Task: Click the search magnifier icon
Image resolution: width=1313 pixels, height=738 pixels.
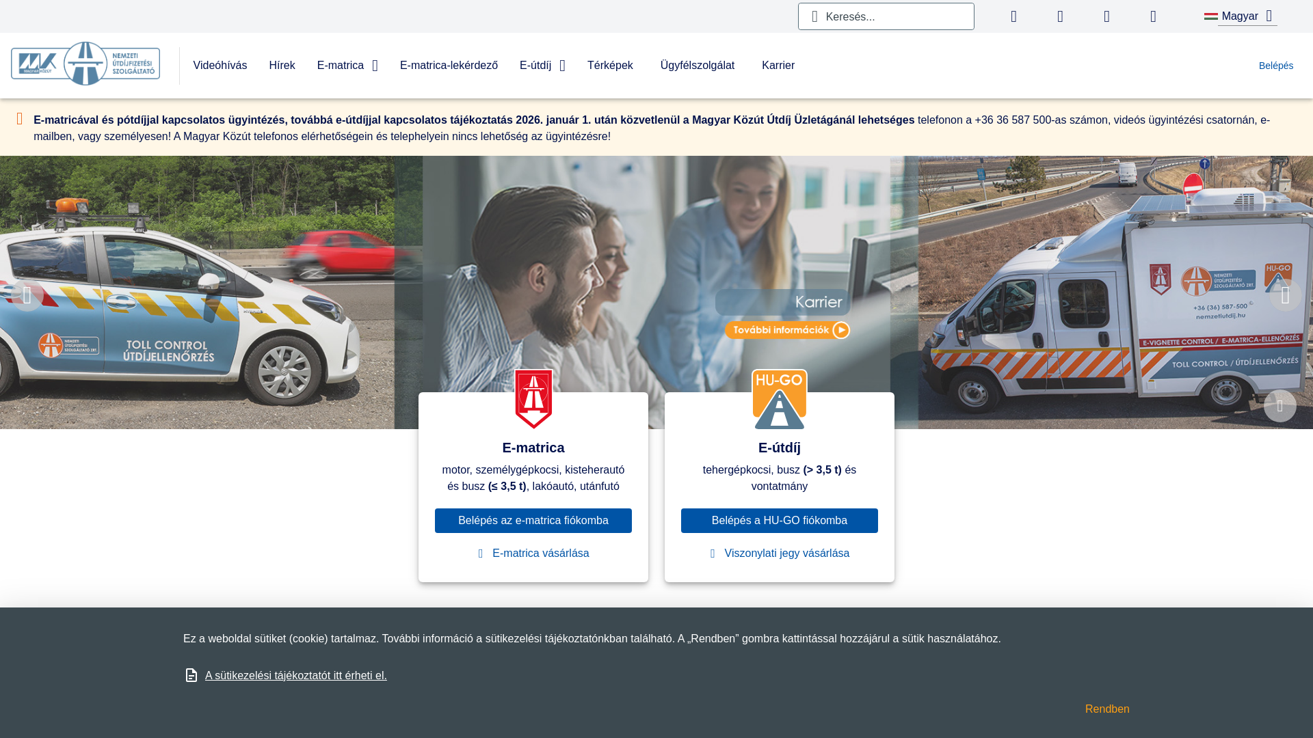Action: pyautogui.click(x=814, y=16)
